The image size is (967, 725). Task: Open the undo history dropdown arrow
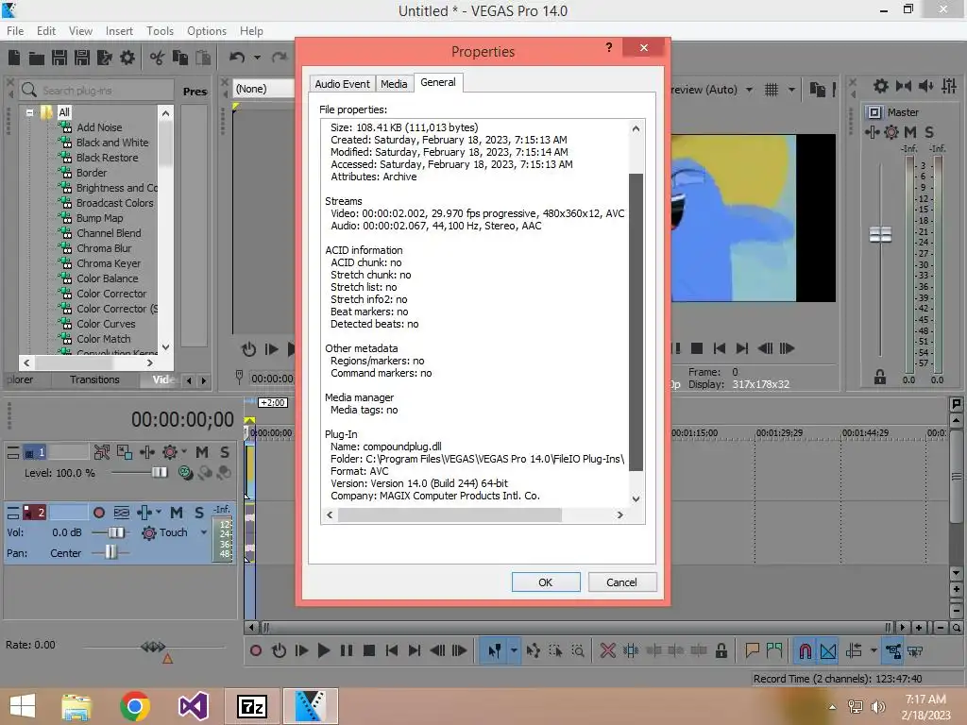[257, 58]
